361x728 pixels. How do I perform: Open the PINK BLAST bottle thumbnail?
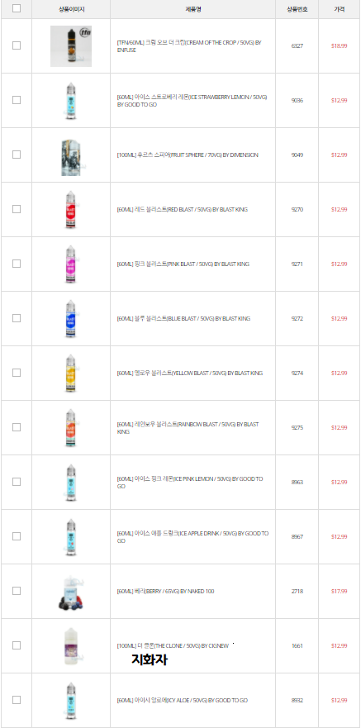tap(70, 264)
